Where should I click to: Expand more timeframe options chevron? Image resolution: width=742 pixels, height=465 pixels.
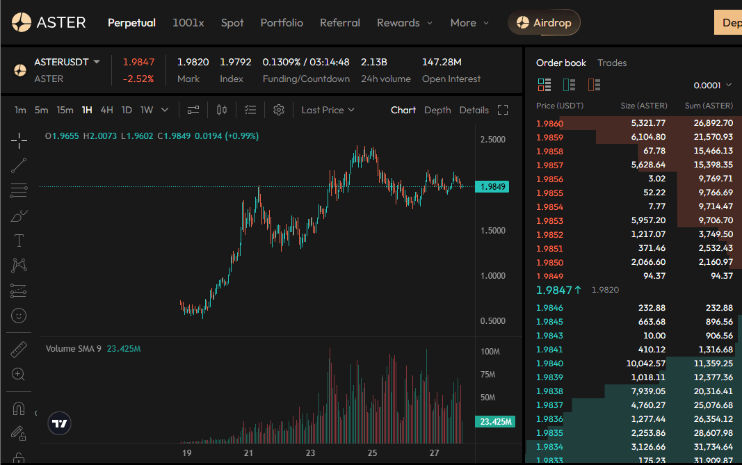click(x=165, y=111)
